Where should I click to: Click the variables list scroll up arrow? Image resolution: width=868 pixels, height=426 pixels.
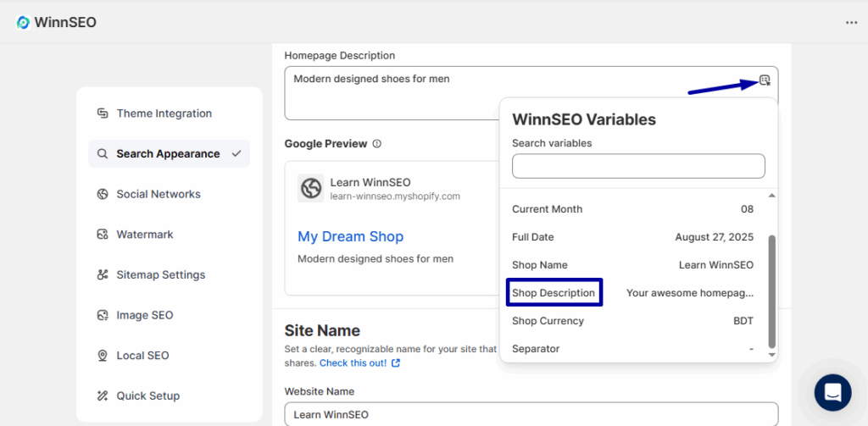pos(771,196)
